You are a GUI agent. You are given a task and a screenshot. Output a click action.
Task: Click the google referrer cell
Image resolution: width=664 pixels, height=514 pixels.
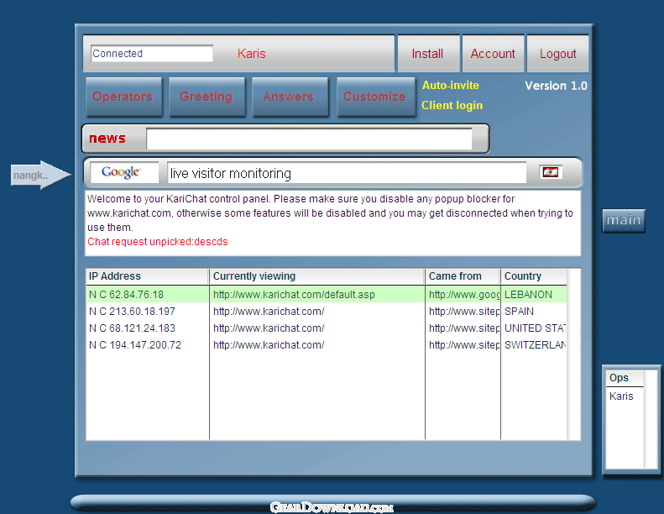(464, 295)
